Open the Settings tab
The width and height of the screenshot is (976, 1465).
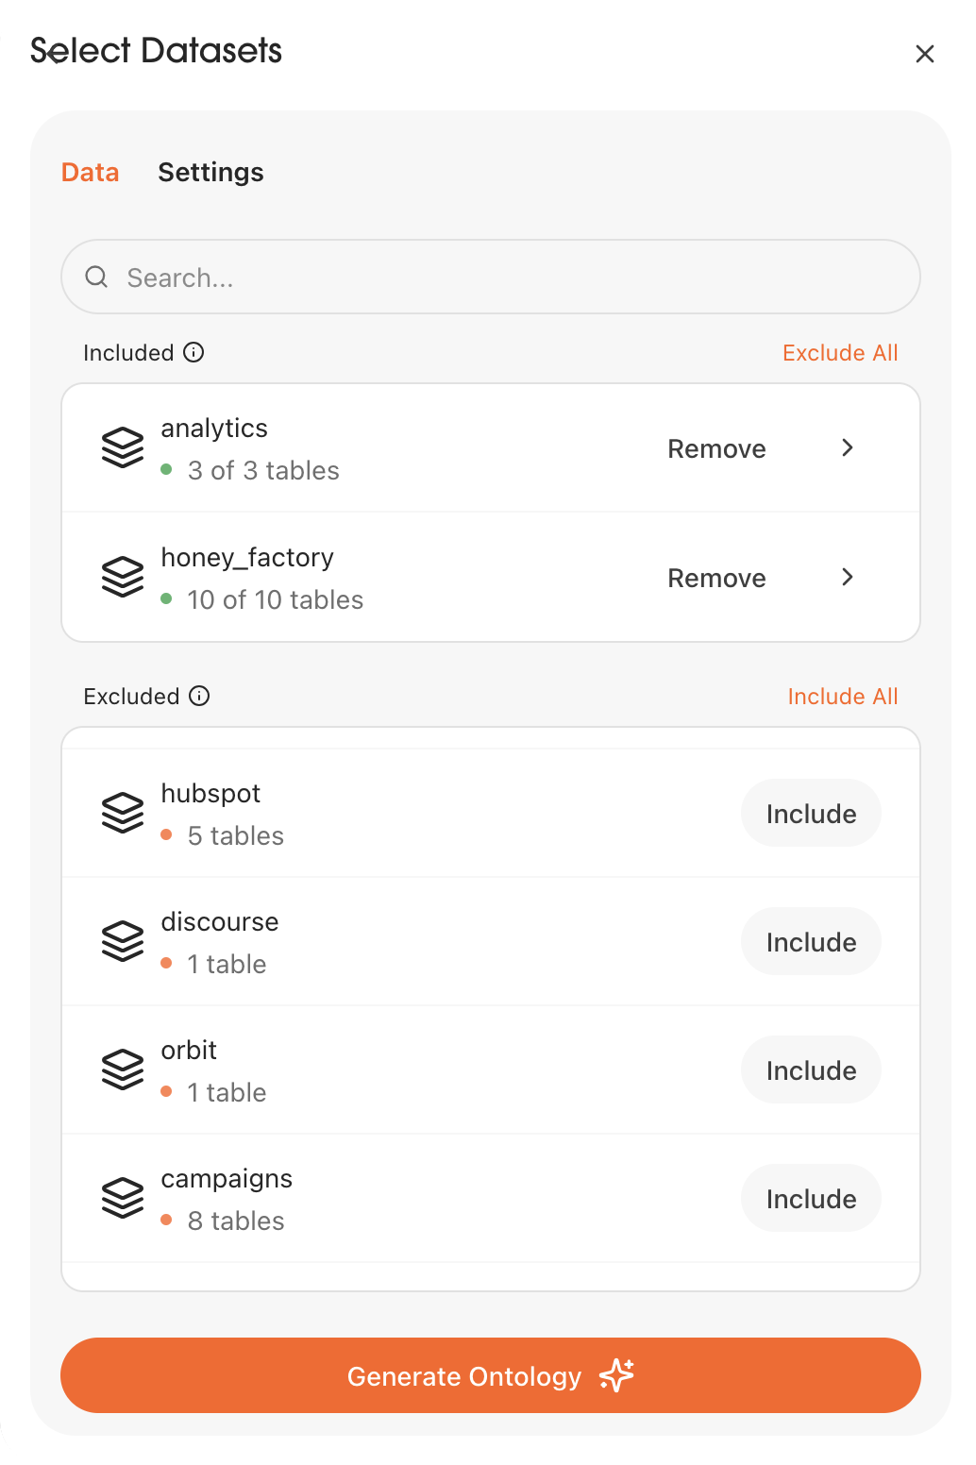[x=210, y=173]
